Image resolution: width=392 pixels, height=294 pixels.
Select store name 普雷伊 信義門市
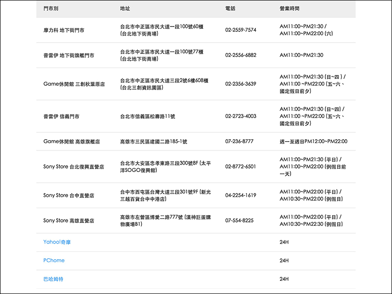(61, 117)
